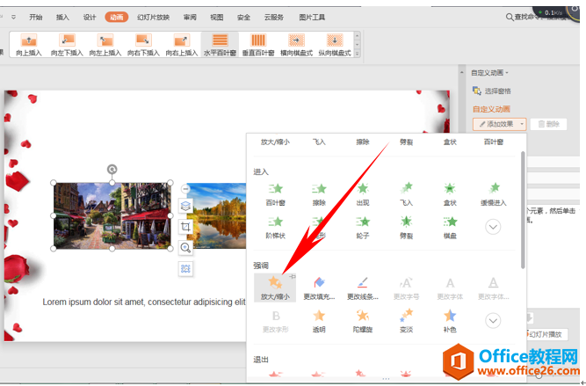Image resolution: width=586 pixels, height=386 pixels.
Task: Click the 幻灯片播放 button
Action: (546, 334)
